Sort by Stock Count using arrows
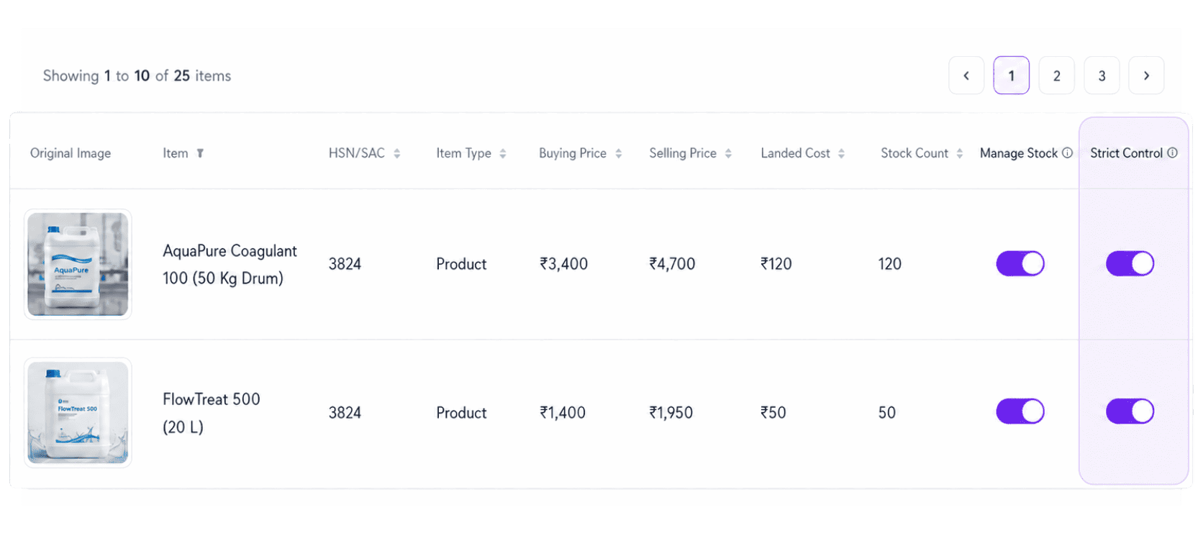This screenshot has width=1203, height=533. point(960,153)
